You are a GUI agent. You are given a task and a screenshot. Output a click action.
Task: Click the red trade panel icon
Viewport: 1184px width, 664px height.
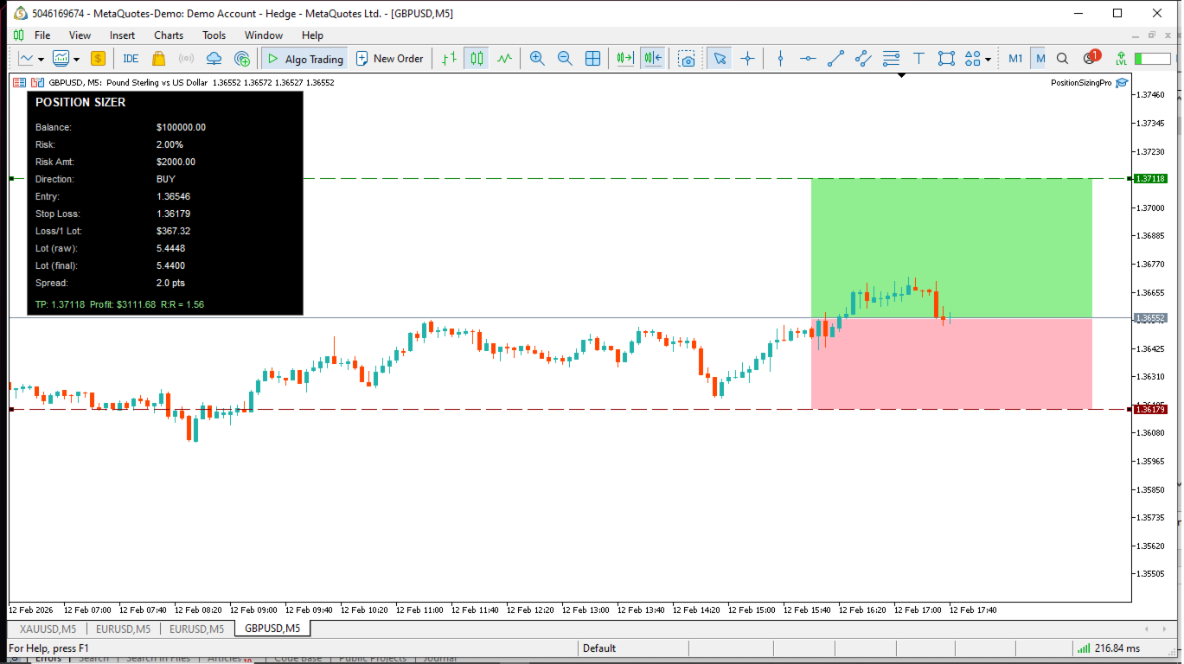point(19,82)
